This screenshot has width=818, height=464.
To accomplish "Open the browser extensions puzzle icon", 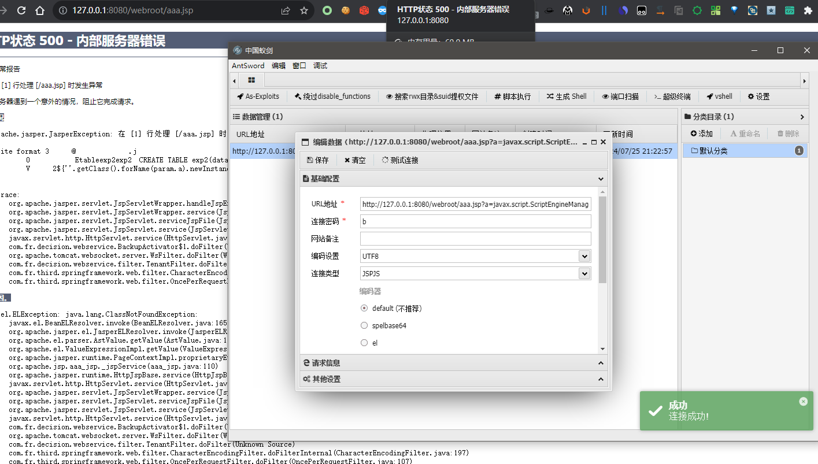I will [808, 10].
